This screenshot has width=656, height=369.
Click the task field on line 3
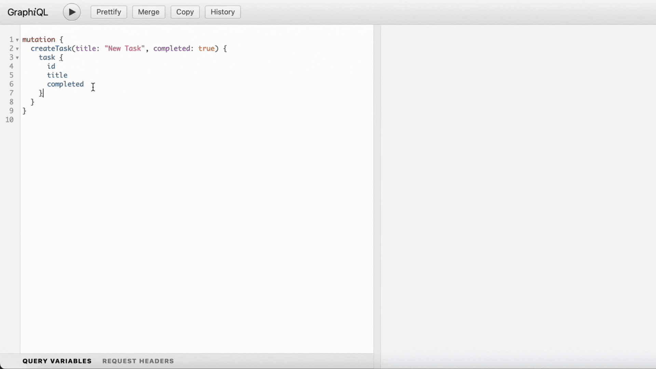(47, 57)
